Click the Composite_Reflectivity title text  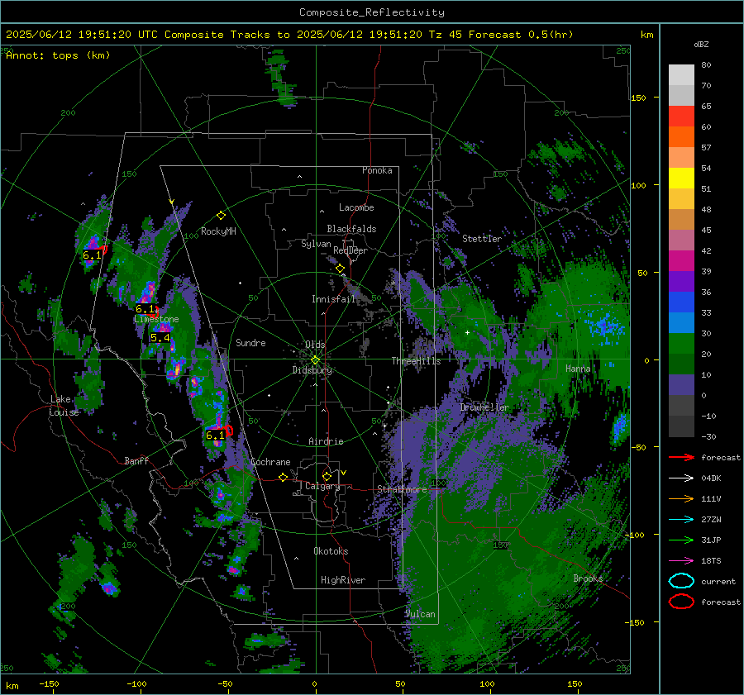click(x=372, y=12)
